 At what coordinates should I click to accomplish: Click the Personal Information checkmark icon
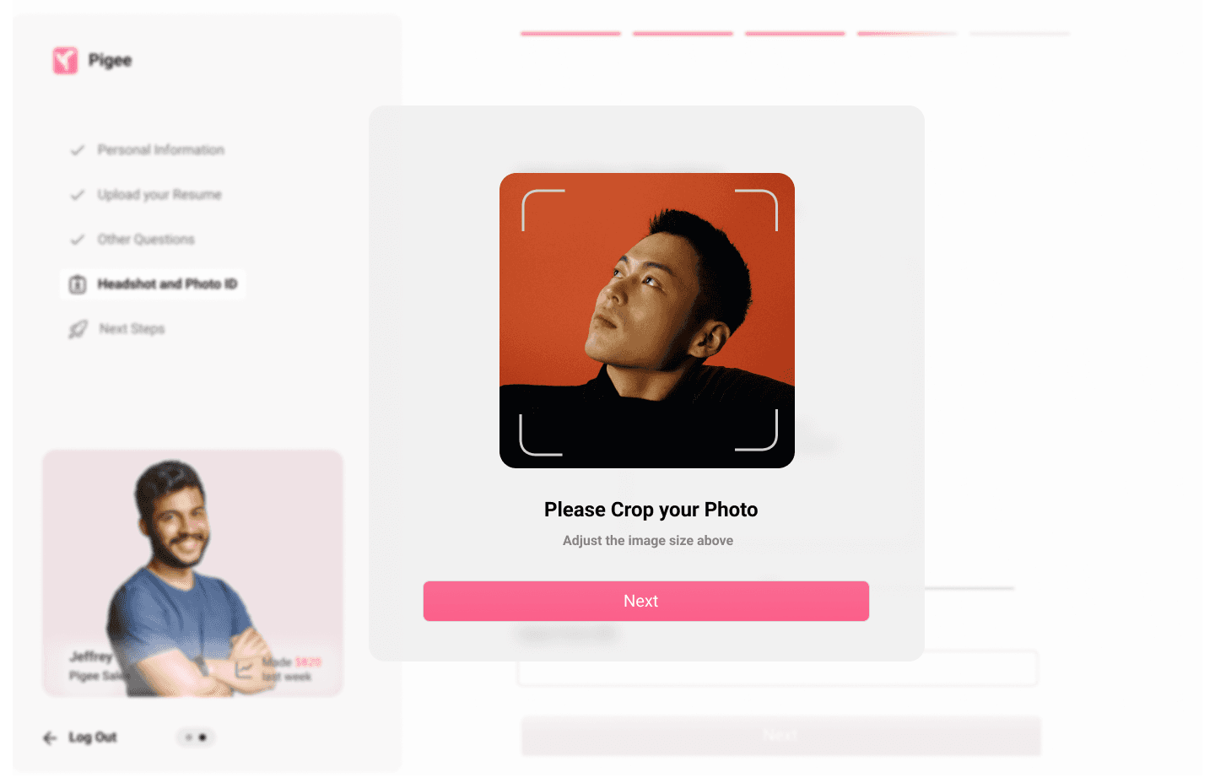pyautogui.click(x=77, y=150)
